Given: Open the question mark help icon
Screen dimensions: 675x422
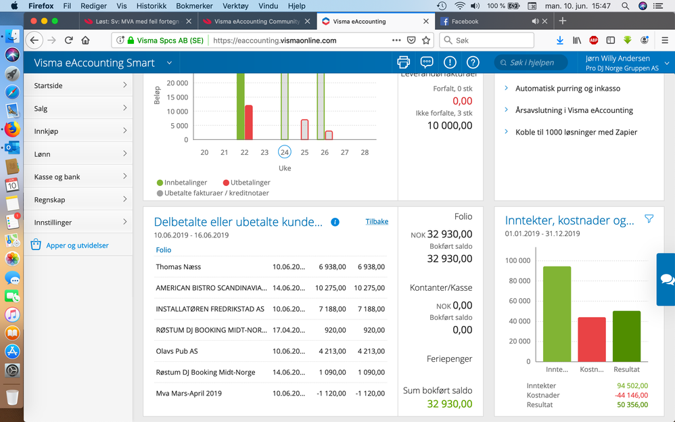Looking at the screenshot, I should pos(473,62).
